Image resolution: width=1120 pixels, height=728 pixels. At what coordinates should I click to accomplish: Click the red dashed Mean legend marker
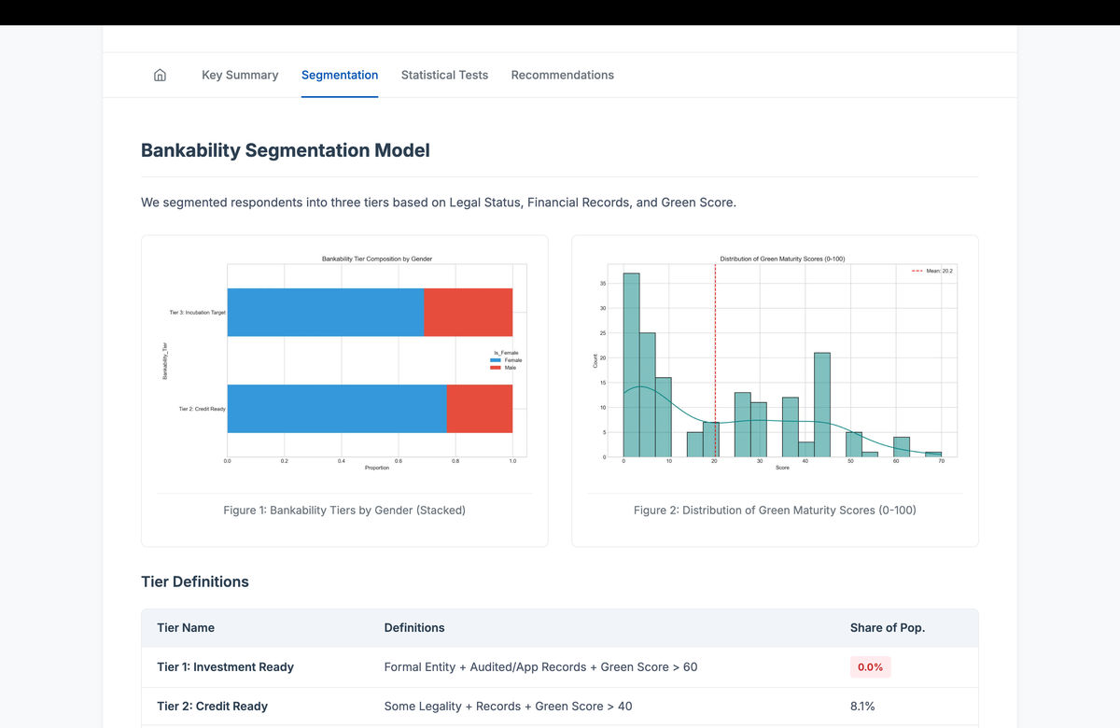tap(917, 271)
